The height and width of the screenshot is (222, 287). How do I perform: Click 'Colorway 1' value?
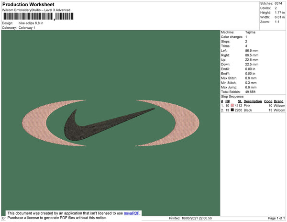pyautogui.click(x=27, y=28)
